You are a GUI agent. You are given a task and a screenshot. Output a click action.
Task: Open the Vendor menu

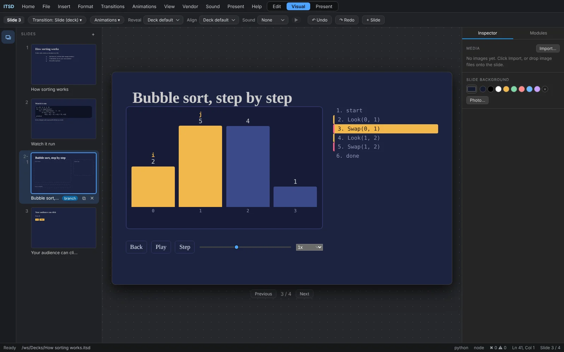click(190, 6)
